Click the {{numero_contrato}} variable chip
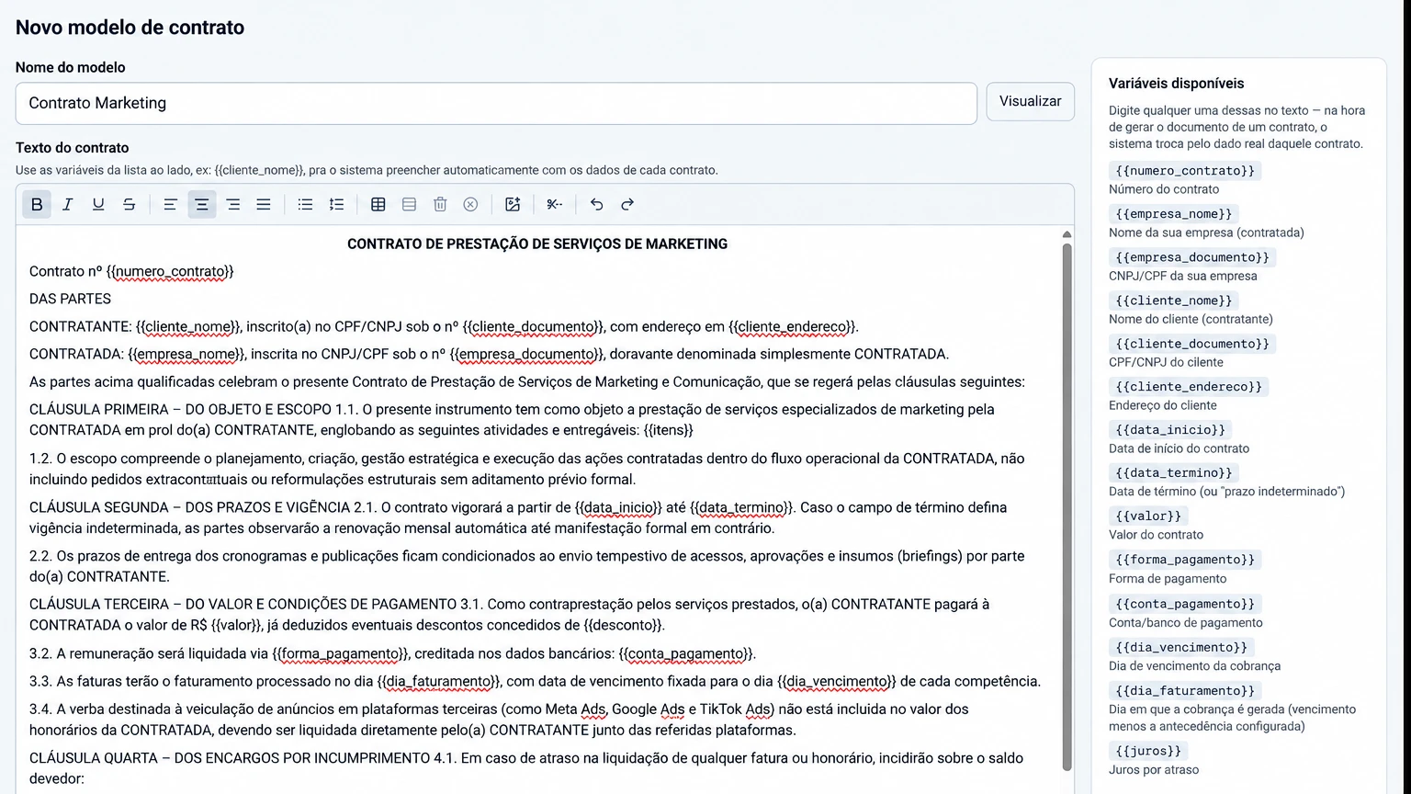This screenshot has height=794, width=1411. (x=1184, y=171)
